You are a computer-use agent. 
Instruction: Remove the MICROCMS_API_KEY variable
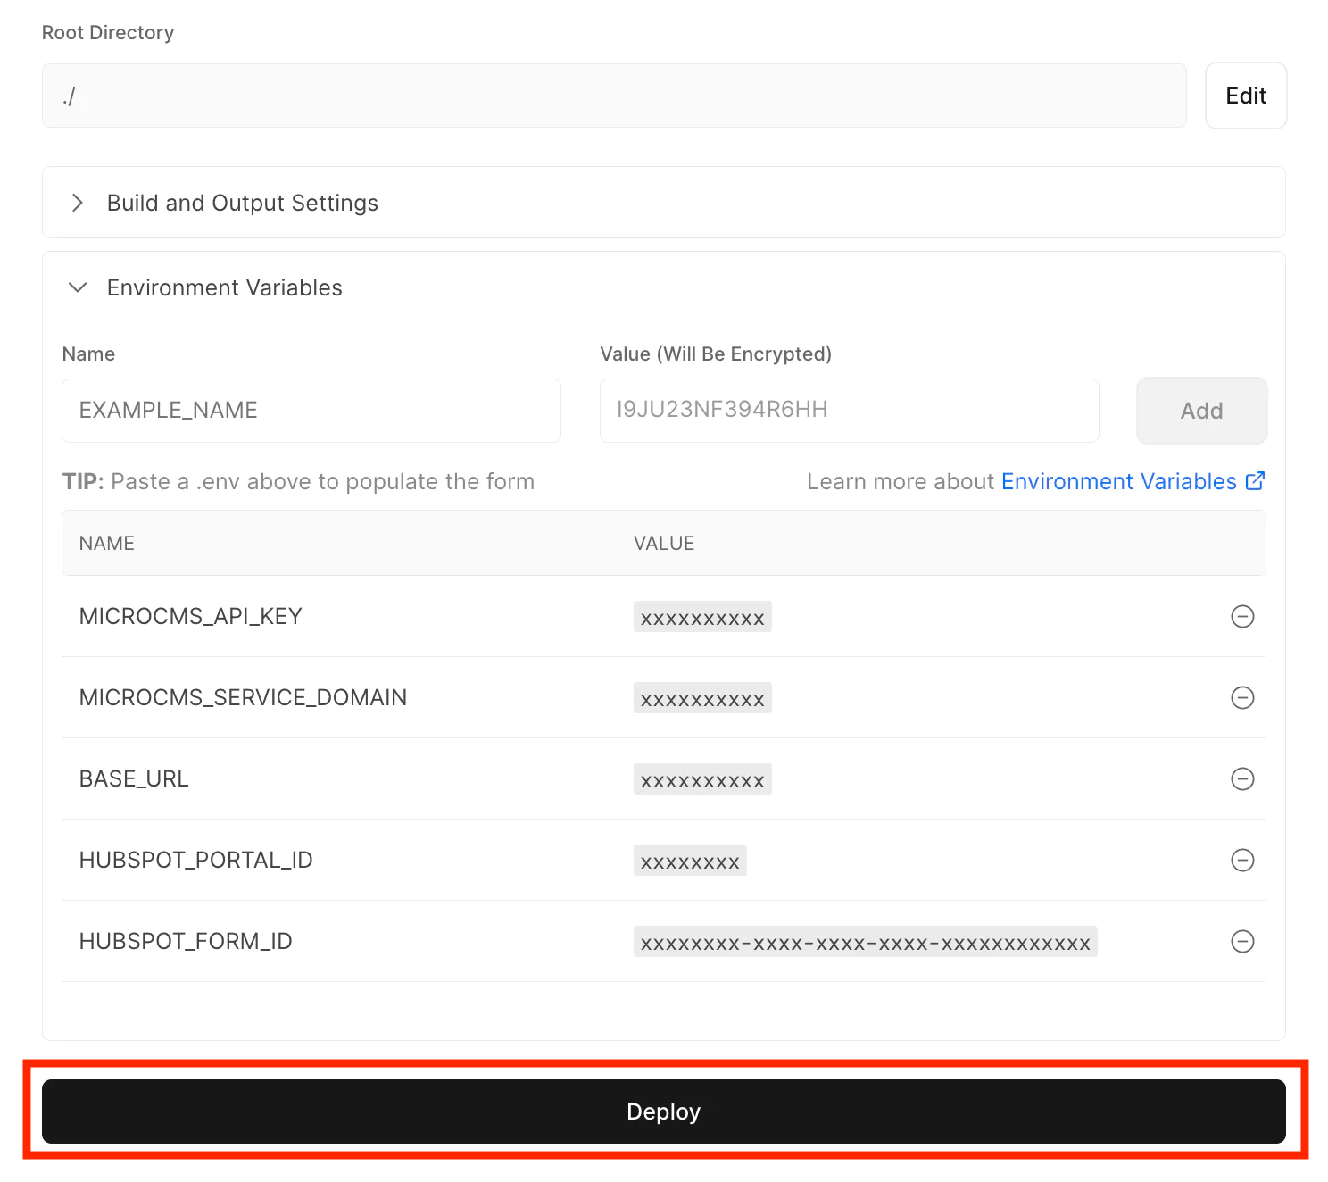(1242, 616)
